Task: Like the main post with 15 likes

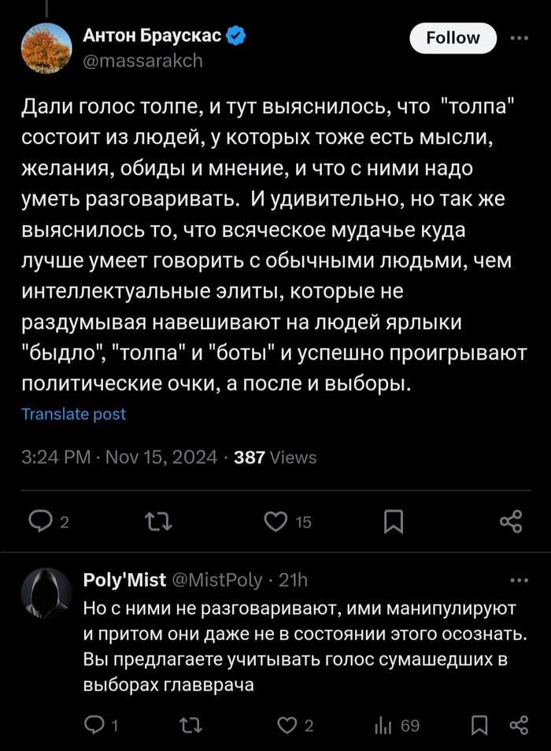Action: tap(275, 520)
